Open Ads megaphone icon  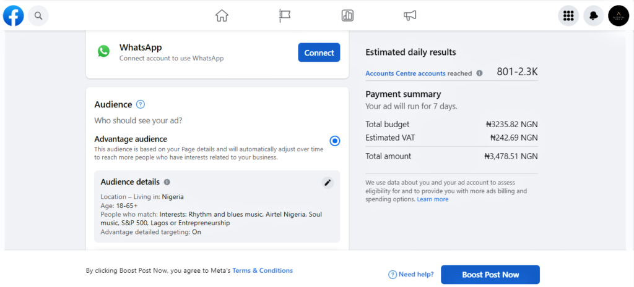tap(410, 15)
